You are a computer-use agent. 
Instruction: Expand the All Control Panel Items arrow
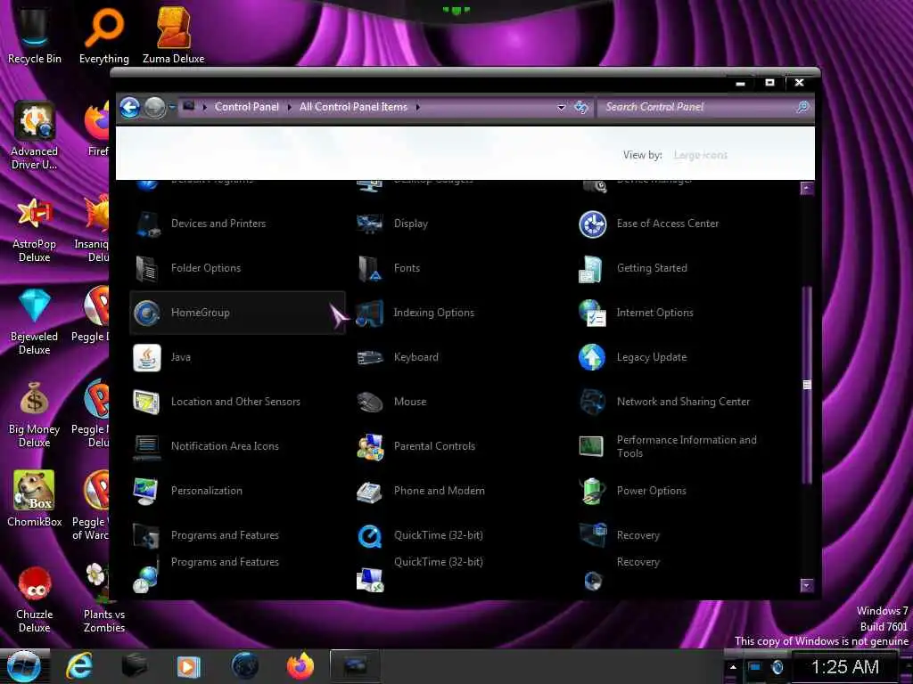tap(417, 107)
